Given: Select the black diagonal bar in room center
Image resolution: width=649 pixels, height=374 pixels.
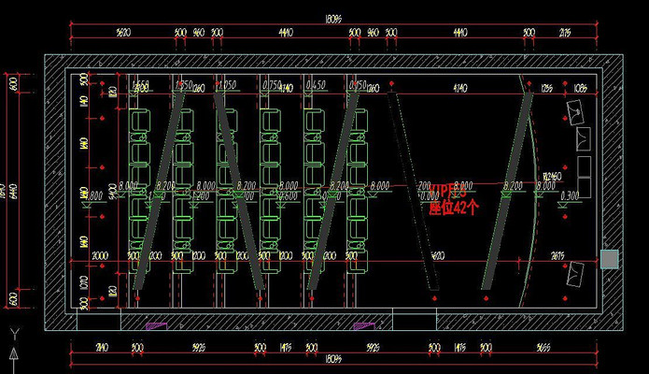Looking at the screenshot, I should (411, 189).
